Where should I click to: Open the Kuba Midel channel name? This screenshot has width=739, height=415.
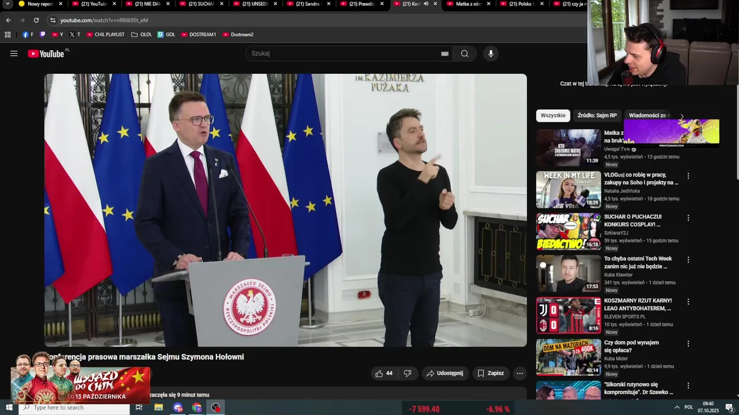tap(615, 359)
